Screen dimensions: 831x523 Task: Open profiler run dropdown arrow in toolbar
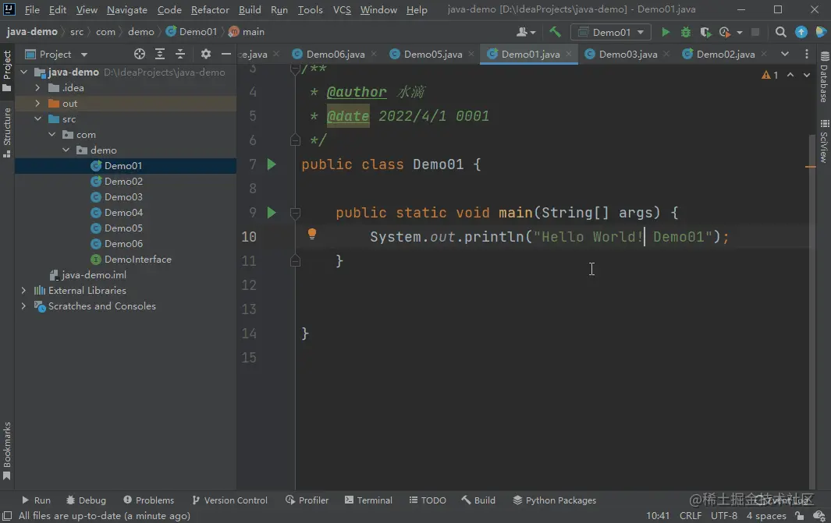coord(739,32)
